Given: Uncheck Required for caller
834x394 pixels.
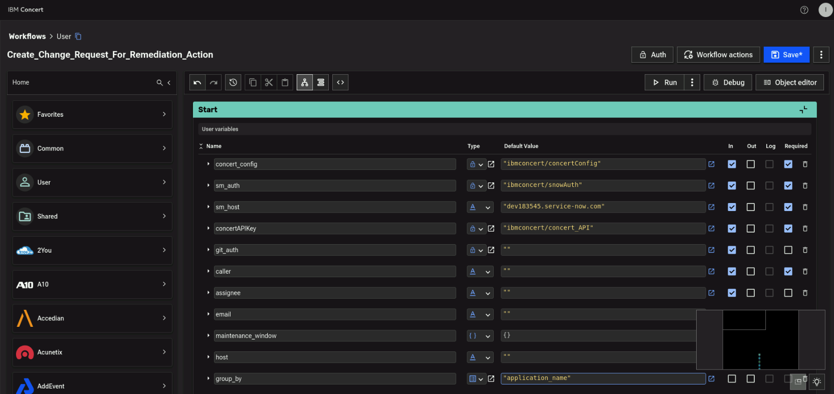Looking at the screenshot, I should tap(788, 271).
